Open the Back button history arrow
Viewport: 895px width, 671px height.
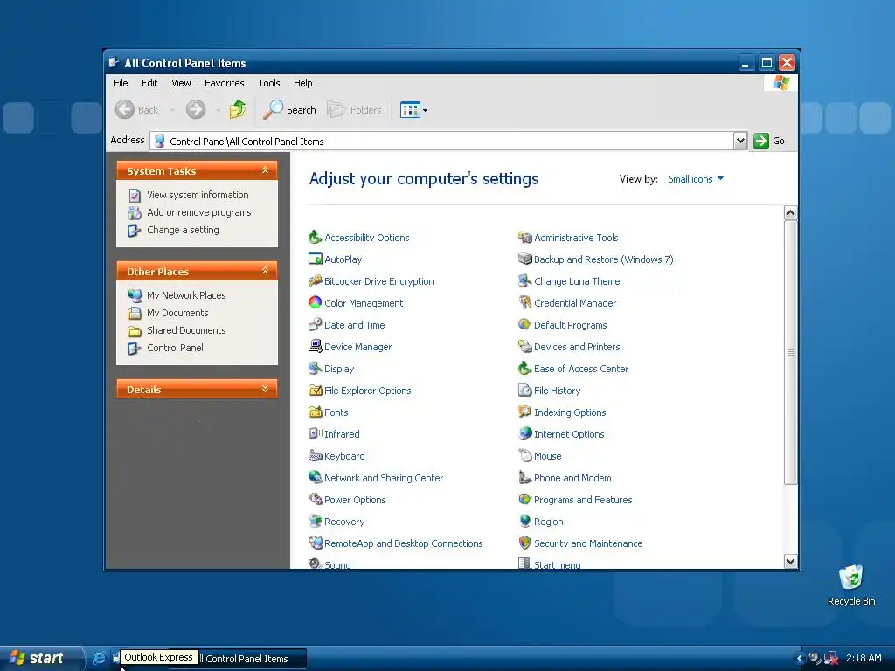pyautogui.click(x=172, y=110)
